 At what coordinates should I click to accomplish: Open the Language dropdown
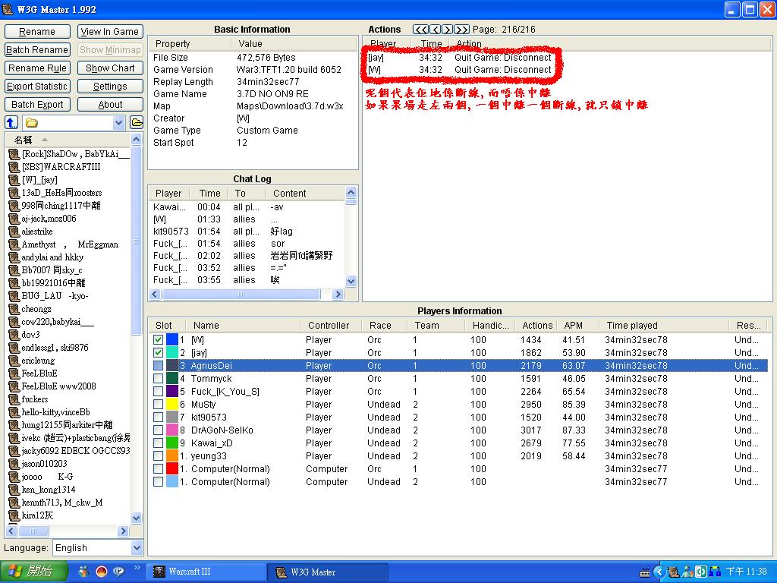[x=137, y=548]
